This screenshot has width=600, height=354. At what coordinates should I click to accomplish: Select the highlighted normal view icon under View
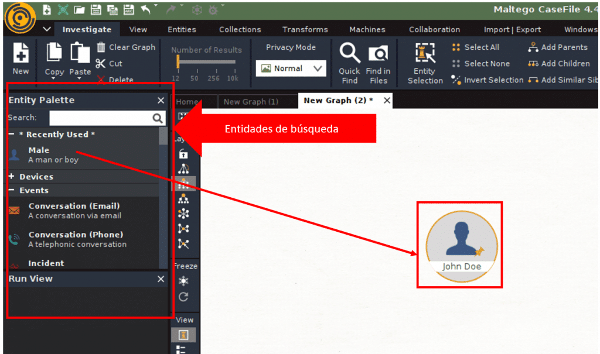pyautogui.click(x=183, y=335)
